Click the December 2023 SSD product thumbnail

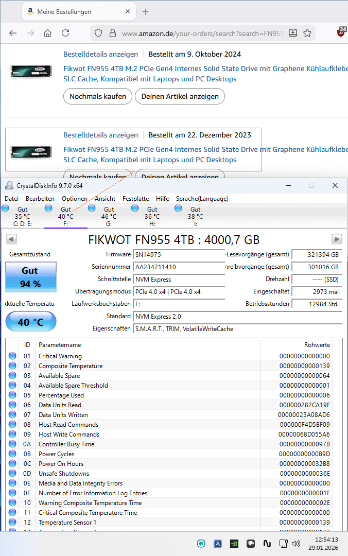click(31, 152)
